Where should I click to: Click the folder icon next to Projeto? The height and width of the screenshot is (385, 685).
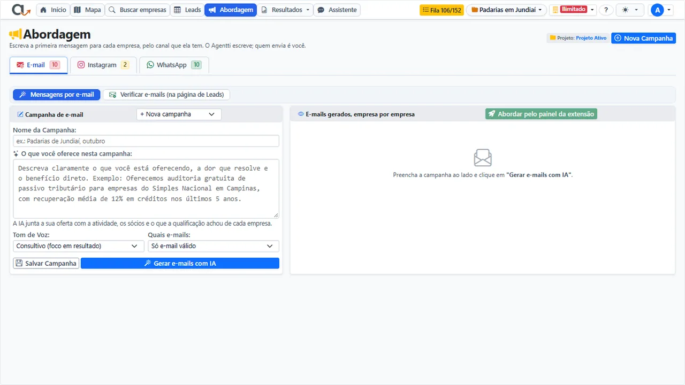[553, 38]
